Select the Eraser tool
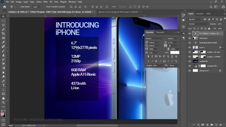 (3, 64)
